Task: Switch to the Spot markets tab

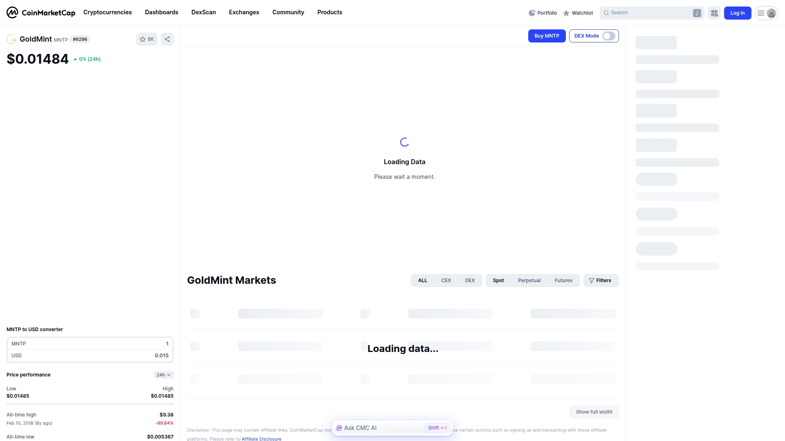Action: pyautogui.click(x=498, y=280)
